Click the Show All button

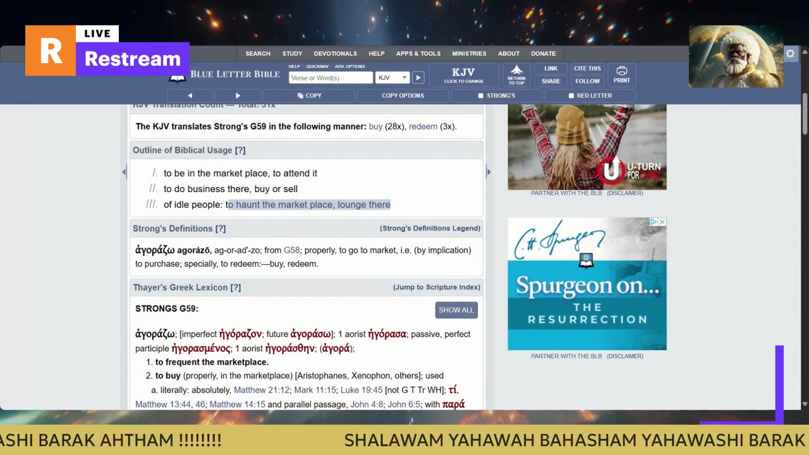[456, 310]
